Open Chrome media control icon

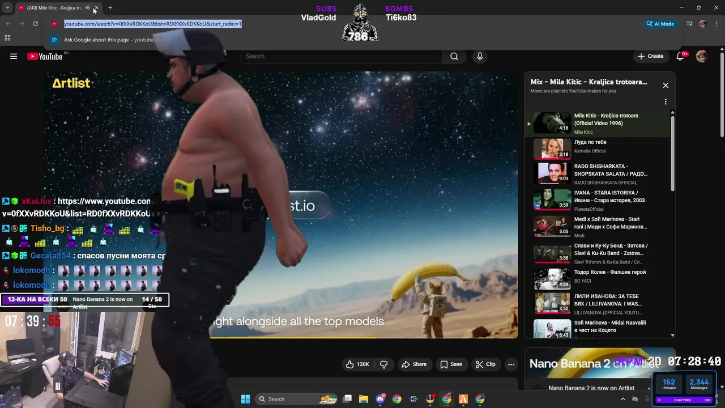[x=689, y=24]
